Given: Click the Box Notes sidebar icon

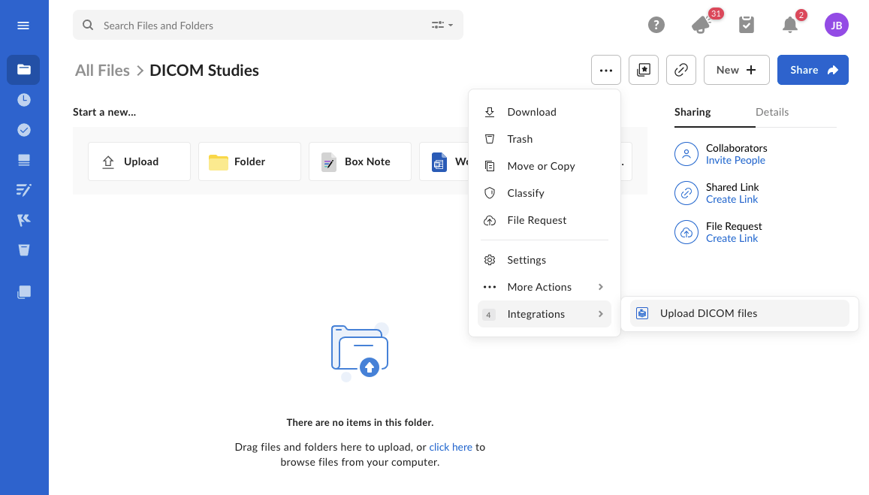Looking at the screenshot, I should [23, 190].
